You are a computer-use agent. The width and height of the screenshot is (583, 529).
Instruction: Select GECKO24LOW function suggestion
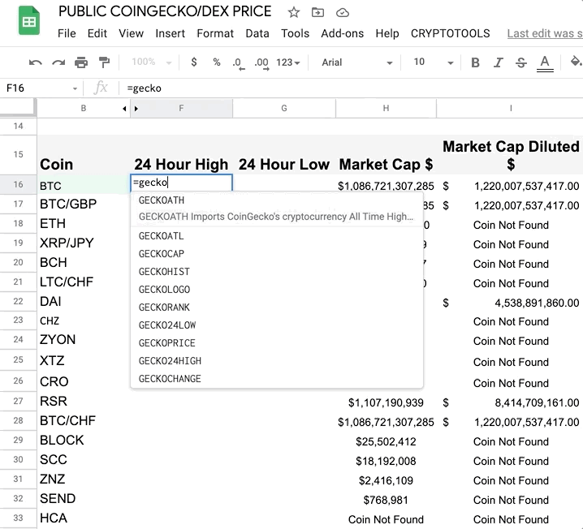click(x=277, y=325)
